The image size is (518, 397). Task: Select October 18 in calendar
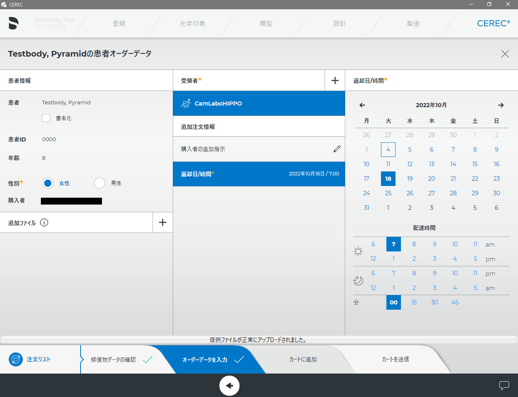click(388, 179)
